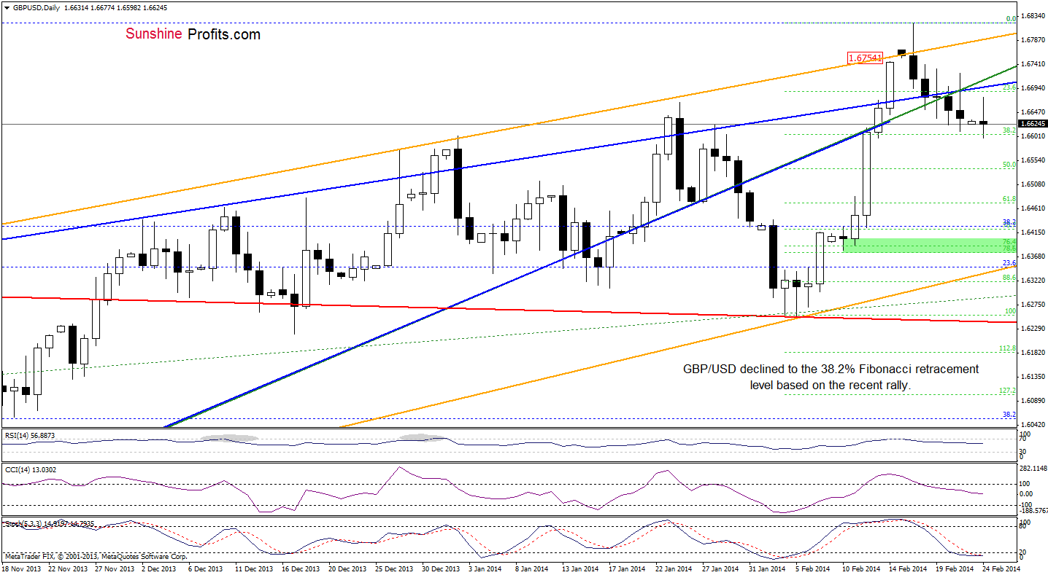Click the 11 Dec 2013 date label
Image resolution: width=1048 pixels, height=575 pixels.
click(254, 568)
